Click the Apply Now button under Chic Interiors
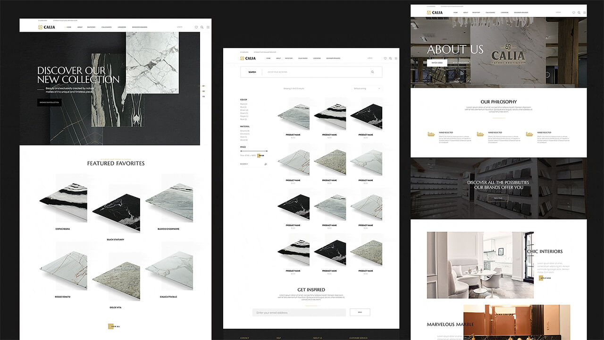The image size is (604, 340). 545,278
